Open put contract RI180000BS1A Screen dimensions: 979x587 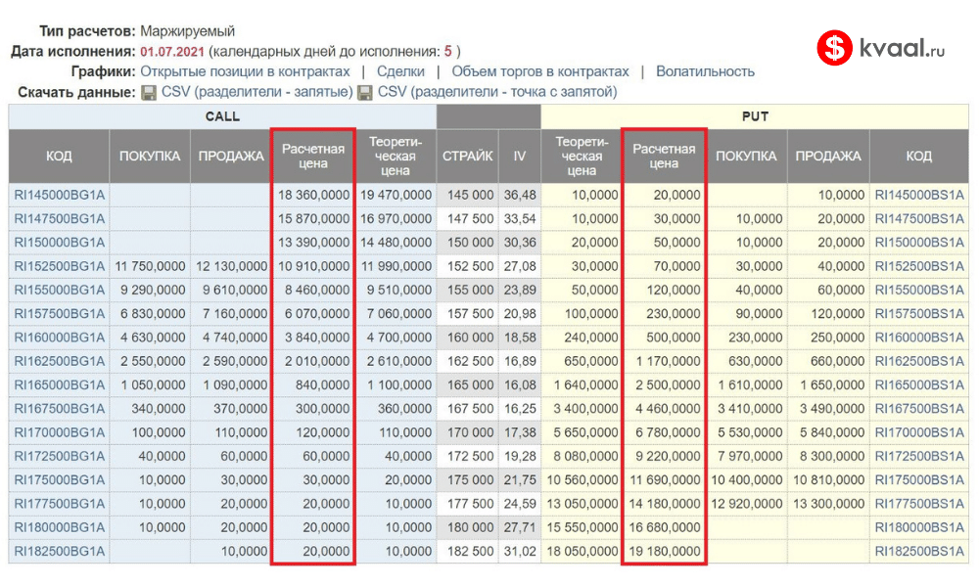coord(919,527)
